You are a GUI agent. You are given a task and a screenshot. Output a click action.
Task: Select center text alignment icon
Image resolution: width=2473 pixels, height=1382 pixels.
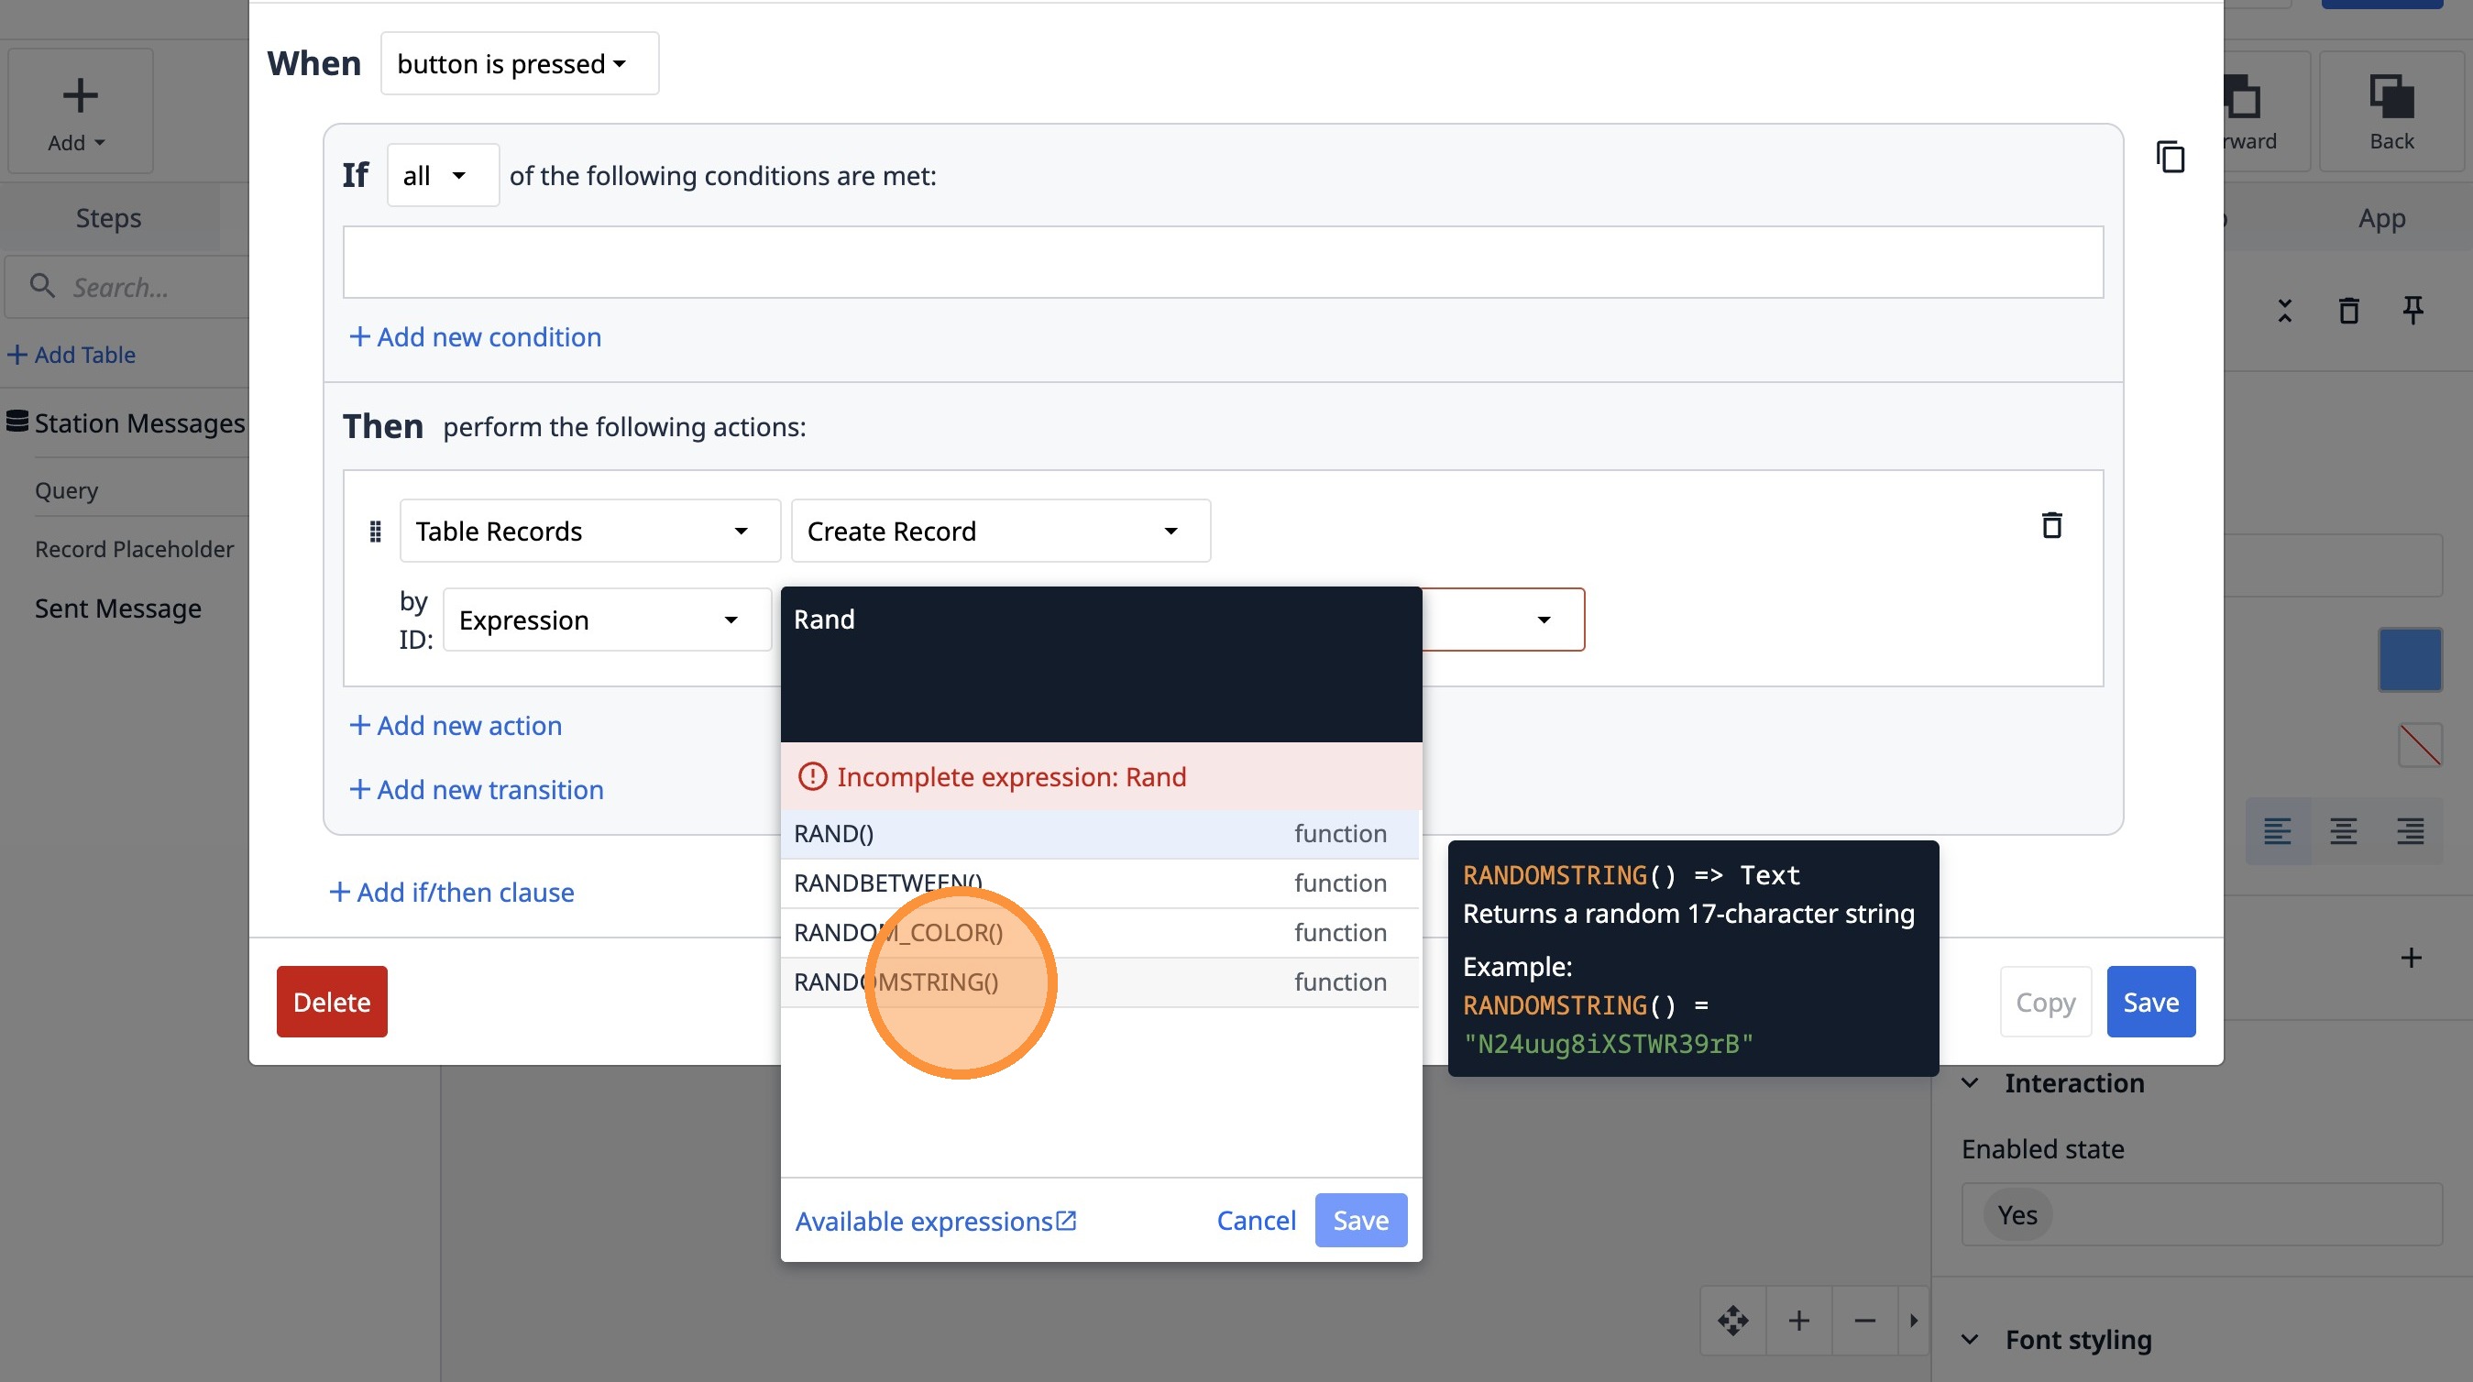(2344, 831)
